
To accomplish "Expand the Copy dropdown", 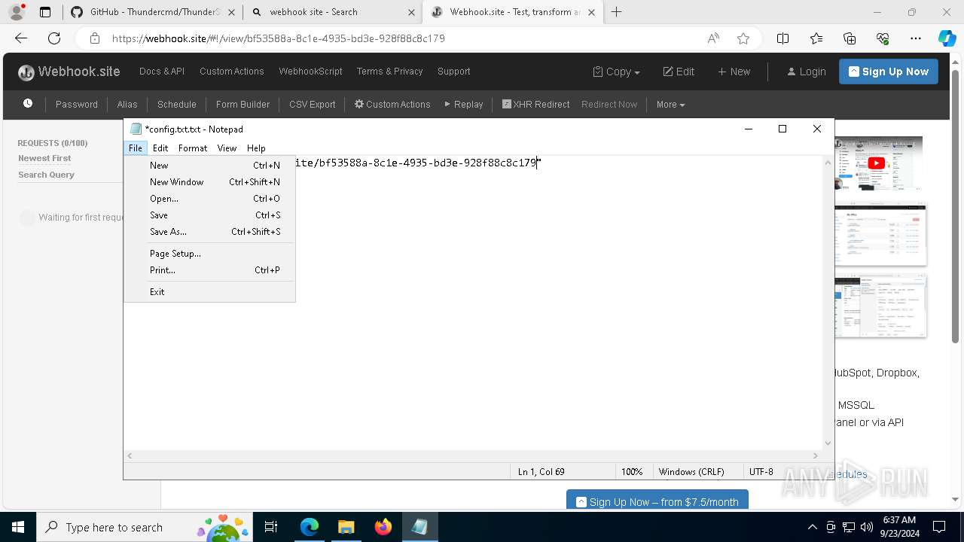I will pos(616,72).
